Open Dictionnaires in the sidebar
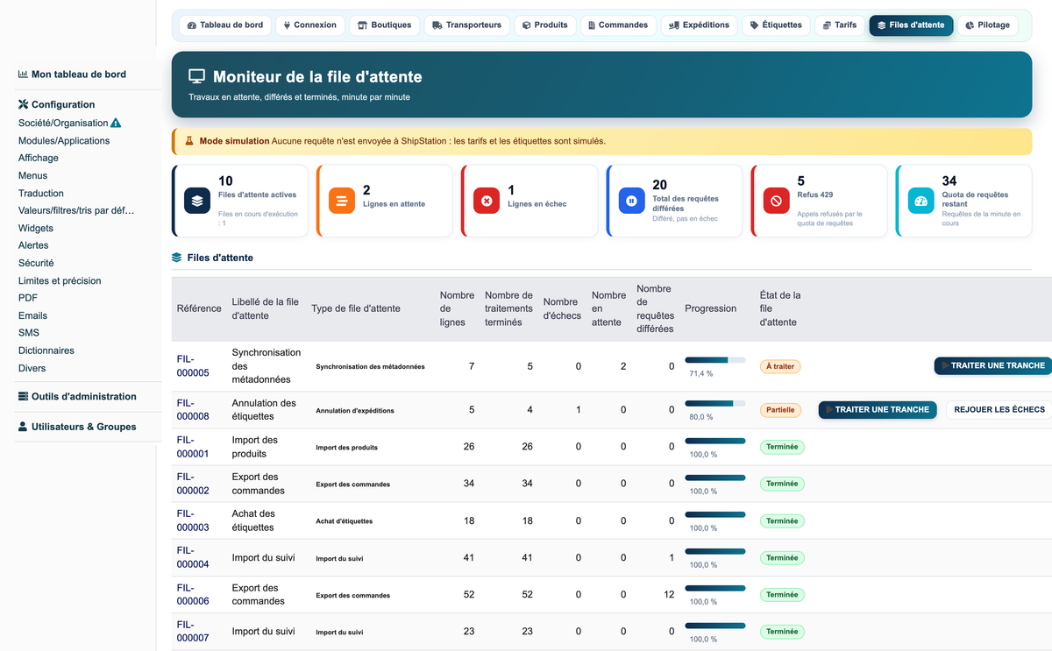The image size is (1052, 651). click(x=46, y=350)
